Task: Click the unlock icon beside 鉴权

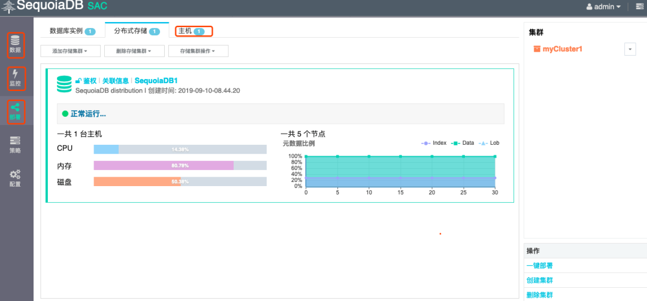Action: coord(78,81)
